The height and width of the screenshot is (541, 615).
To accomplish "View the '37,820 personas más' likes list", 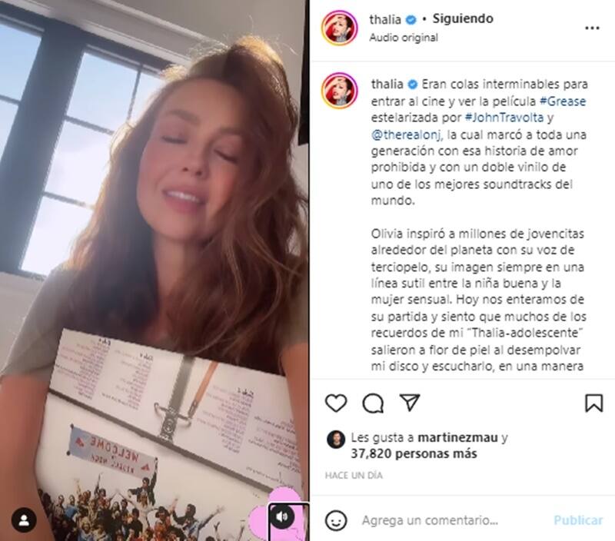I will [414, 453].
